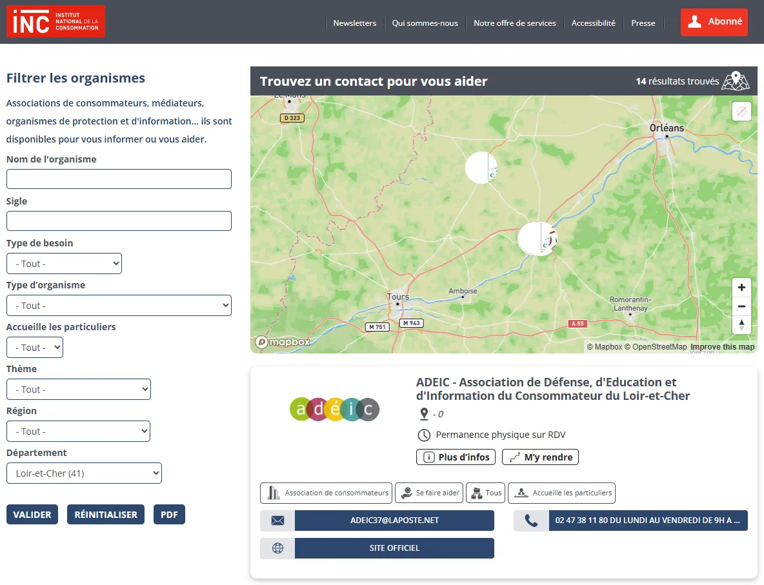The height and width of the screenshot is (585, 764).
Task: Click the VALIDER button
Action: pyautogui.click(x=32, y=514)
